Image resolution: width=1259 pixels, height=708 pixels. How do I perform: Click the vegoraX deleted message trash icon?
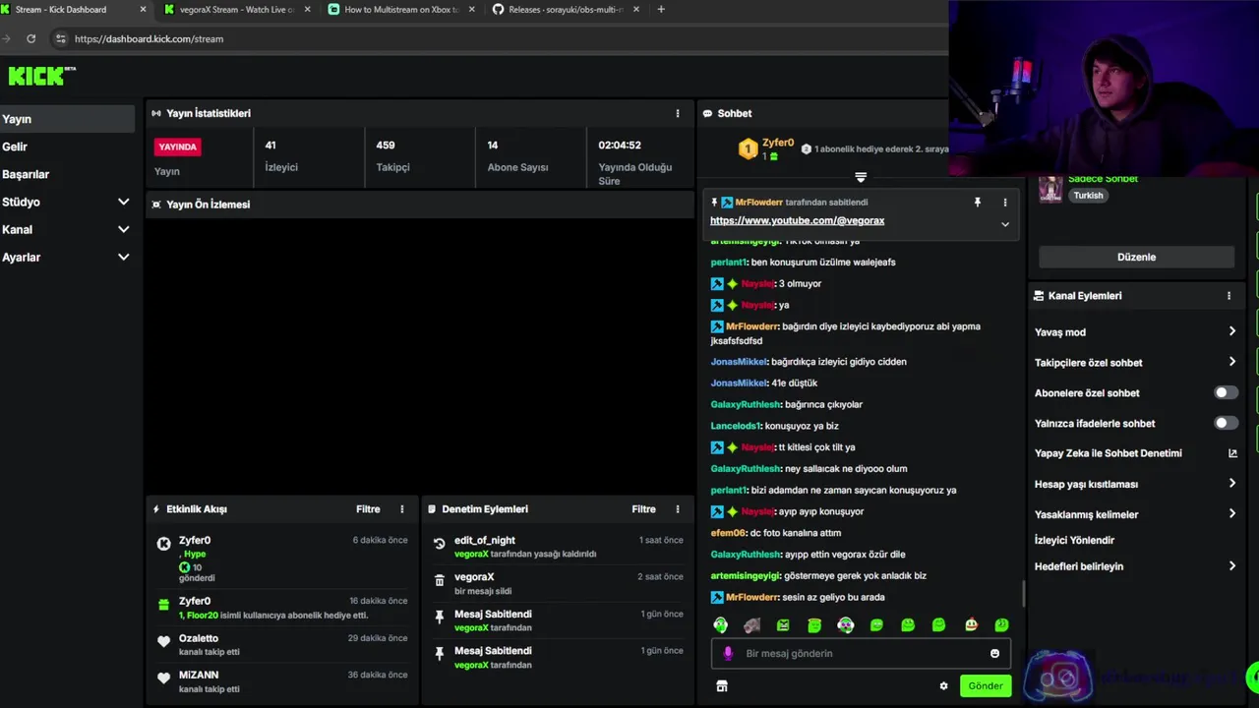(439, 580)
